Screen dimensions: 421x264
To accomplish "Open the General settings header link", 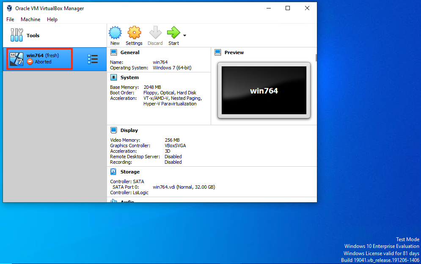I will tap(130, 52).
